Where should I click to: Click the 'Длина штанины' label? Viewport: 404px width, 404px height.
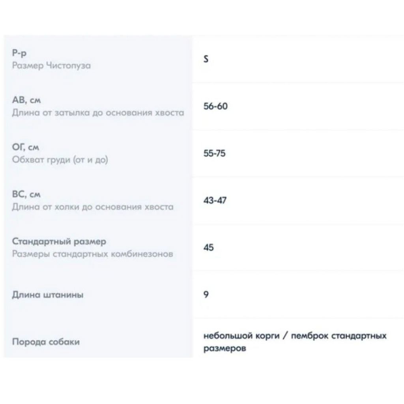48,295
